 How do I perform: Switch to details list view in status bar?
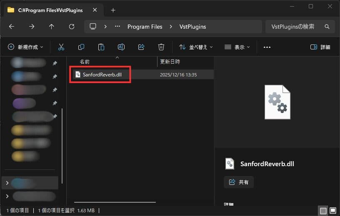tap(323, 211)
